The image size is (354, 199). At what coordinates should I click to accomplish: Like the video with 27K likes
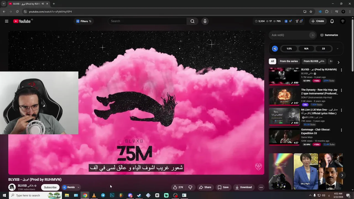click(x=178, y=187)
